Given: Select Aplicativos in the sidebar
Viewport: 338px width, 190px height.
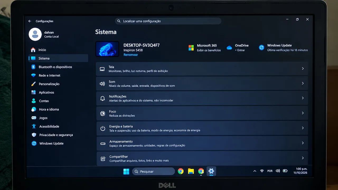Looking at the screenshot, I should 59,92.
